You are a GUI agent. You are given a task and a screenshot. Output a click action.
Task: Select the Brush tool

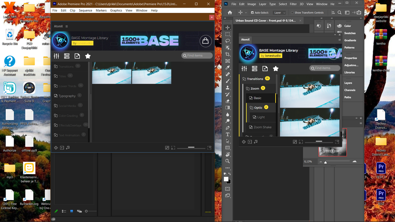[228, 81]
